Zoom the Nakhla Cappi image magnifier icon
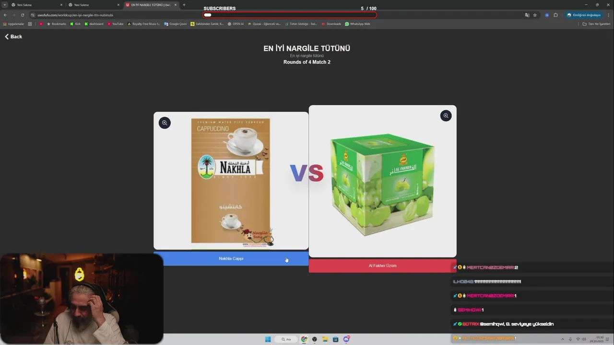This screenshot has width=614, height=345. [x=165, y=123]
